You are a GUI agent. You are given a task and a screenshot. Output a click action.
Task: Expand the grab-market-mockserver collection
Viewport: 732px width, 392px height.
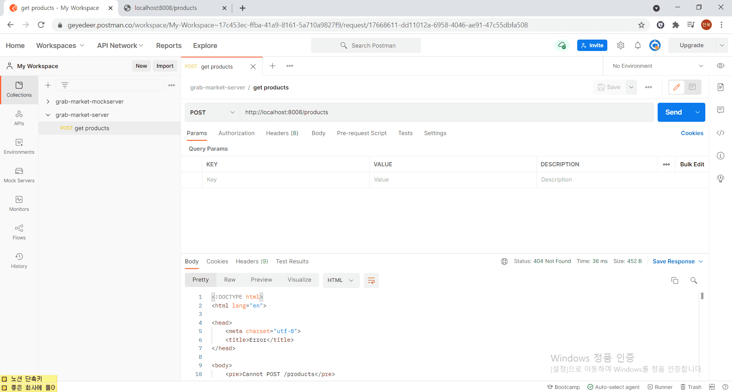(48, 102)
